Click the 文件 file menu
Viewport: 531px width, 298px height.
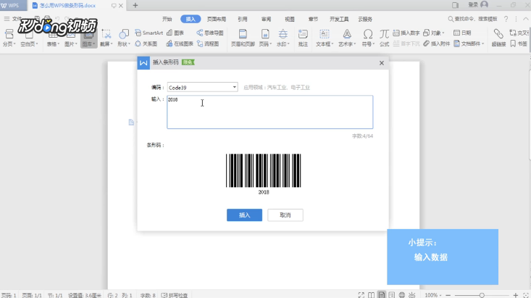(x=12, y=19)
